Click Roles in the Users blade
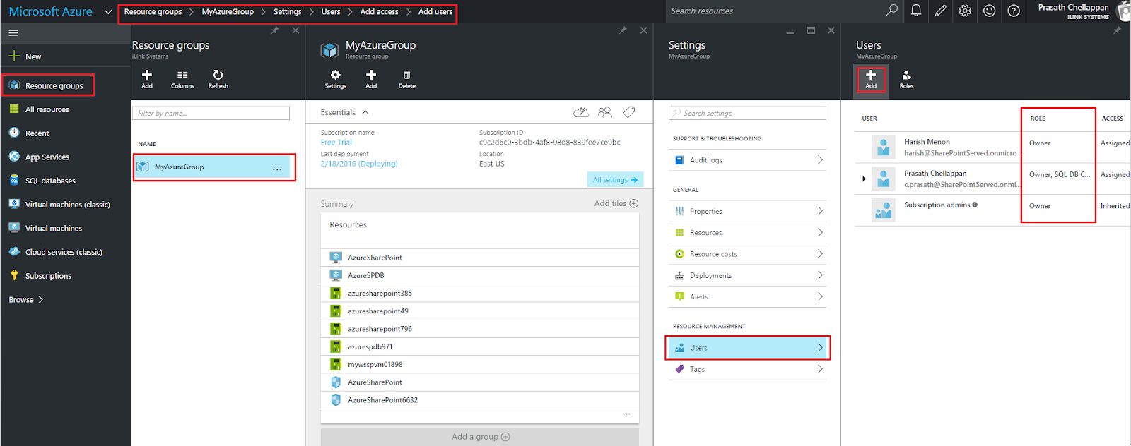Viewport: 1131px width, 446px height. [906, 79]
